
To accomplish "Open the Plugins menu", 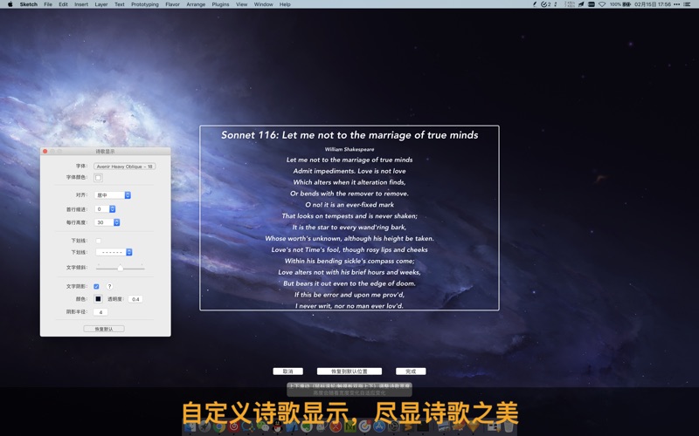I will (220, 4).
